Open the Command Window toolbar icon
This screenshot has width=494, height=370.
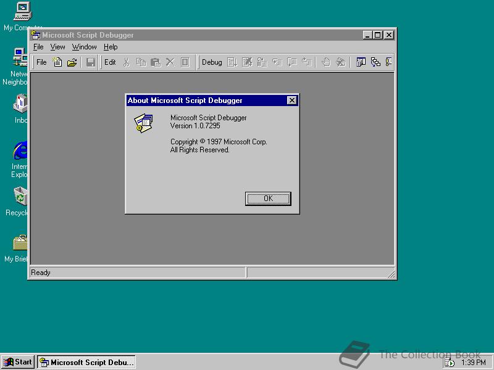pos(390,62)
